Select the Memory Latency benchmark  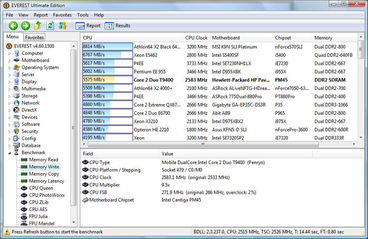coord(46,181)
